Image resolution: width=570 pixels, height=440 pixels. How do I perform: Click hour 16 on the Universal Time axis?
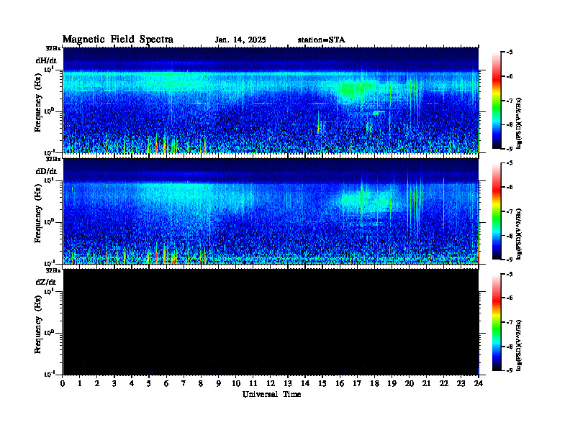[x=340, y=383]
